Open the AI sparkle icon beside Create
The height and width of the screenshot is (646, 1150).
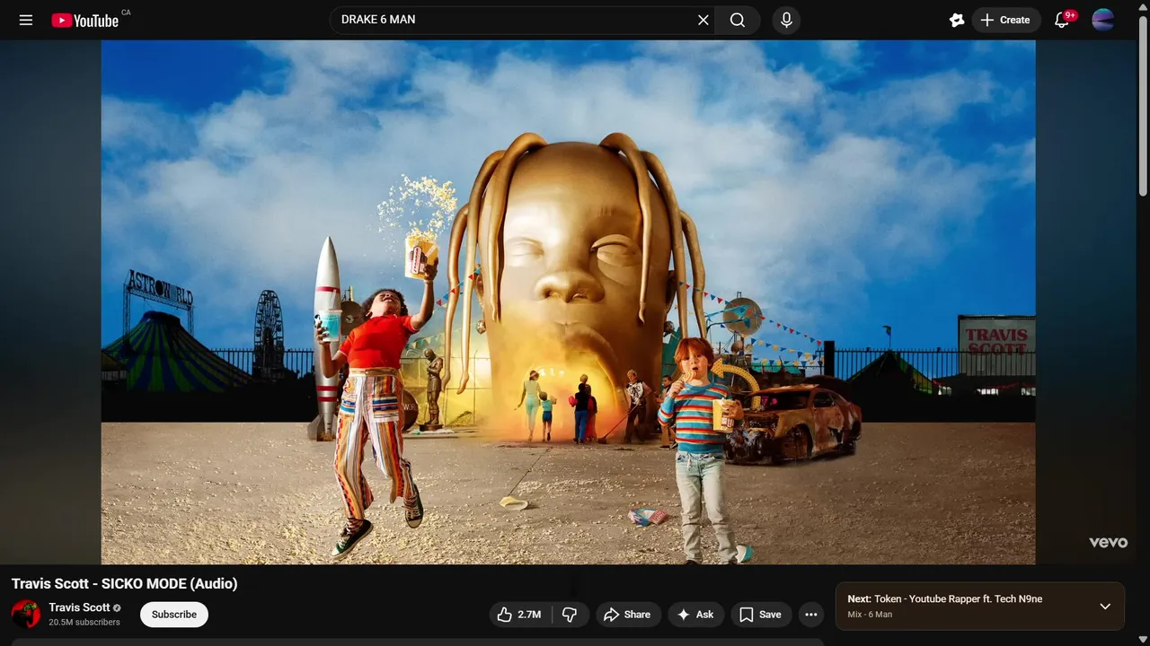tap(957, 20)
